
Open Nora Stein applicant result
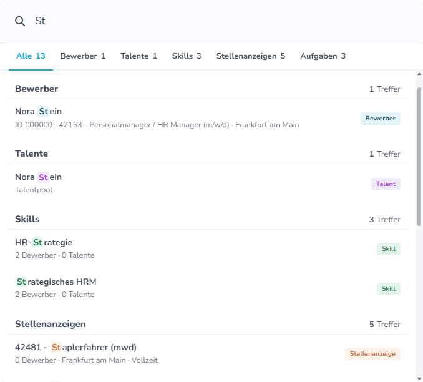(x=208, y=118)
